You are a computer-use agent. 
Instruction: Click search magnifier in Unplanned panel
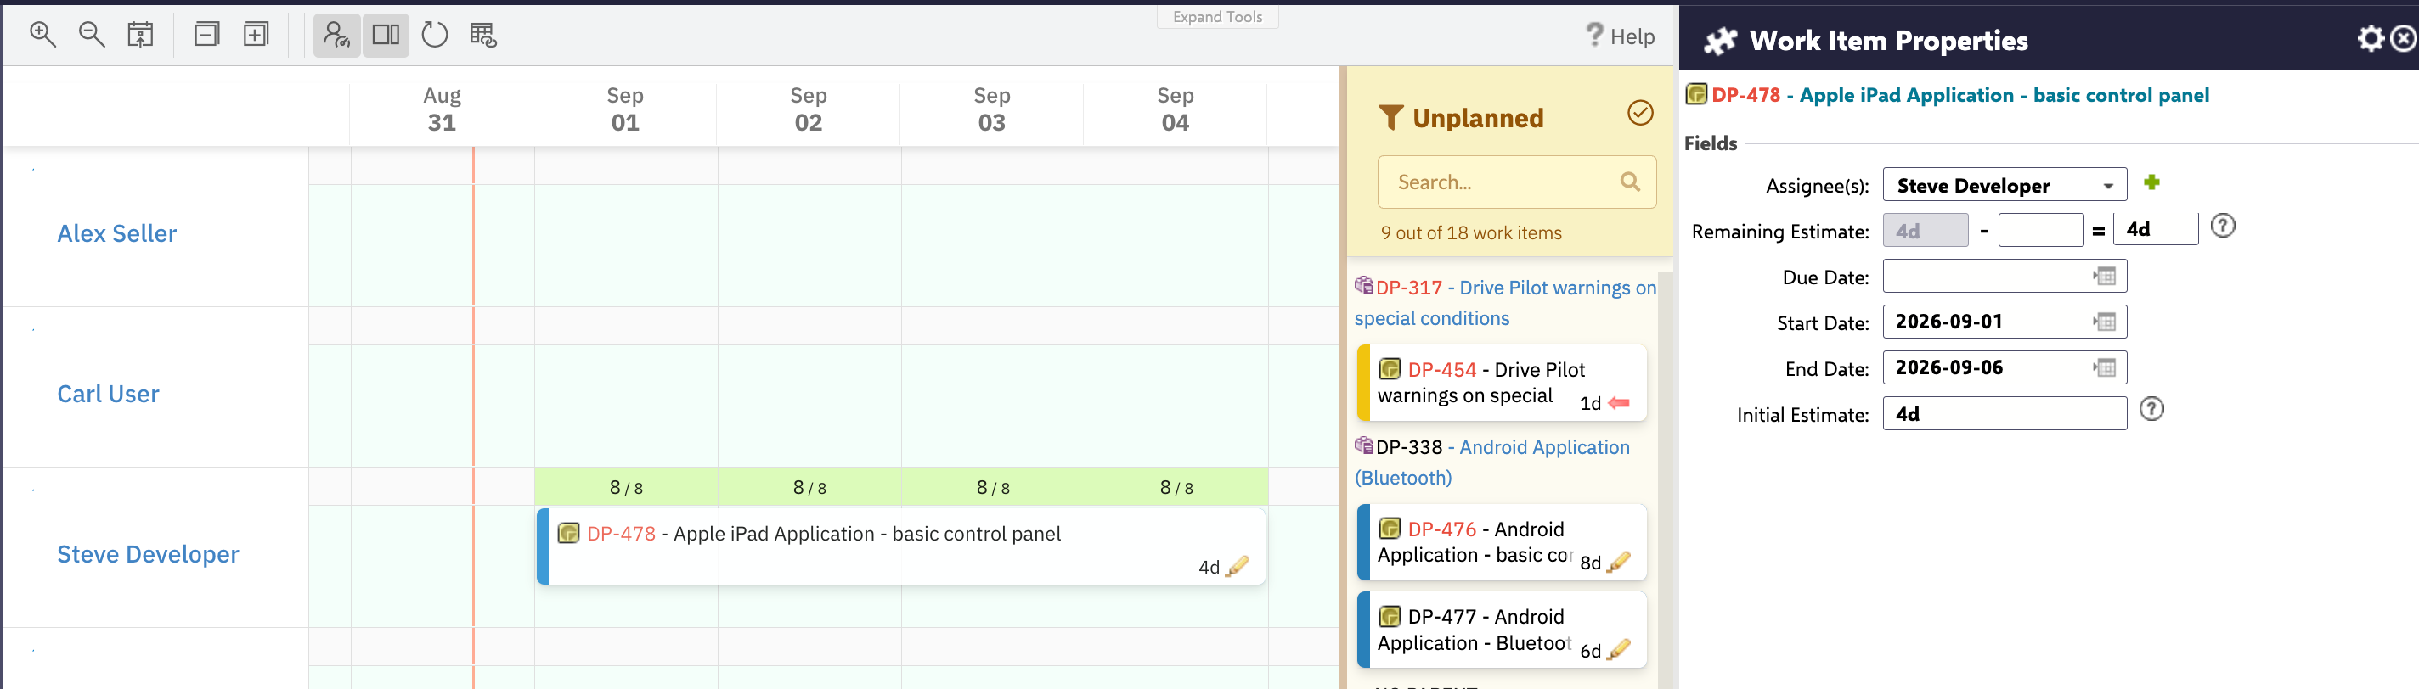(1630, 182)
